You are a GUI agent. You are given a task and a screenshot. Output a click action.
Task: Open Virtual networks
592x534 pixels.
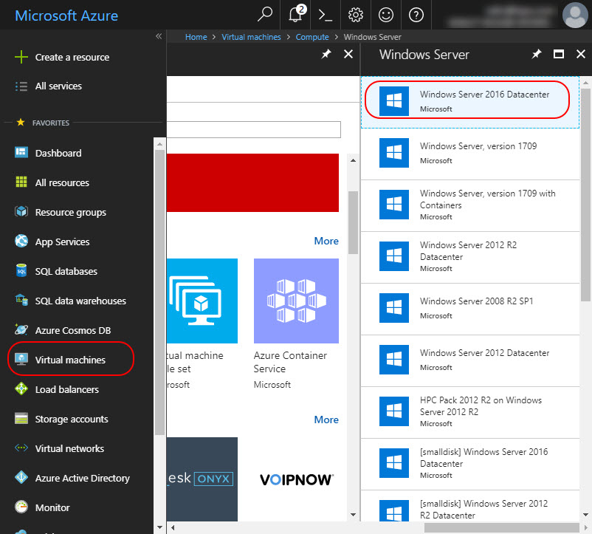coord(69,448)
